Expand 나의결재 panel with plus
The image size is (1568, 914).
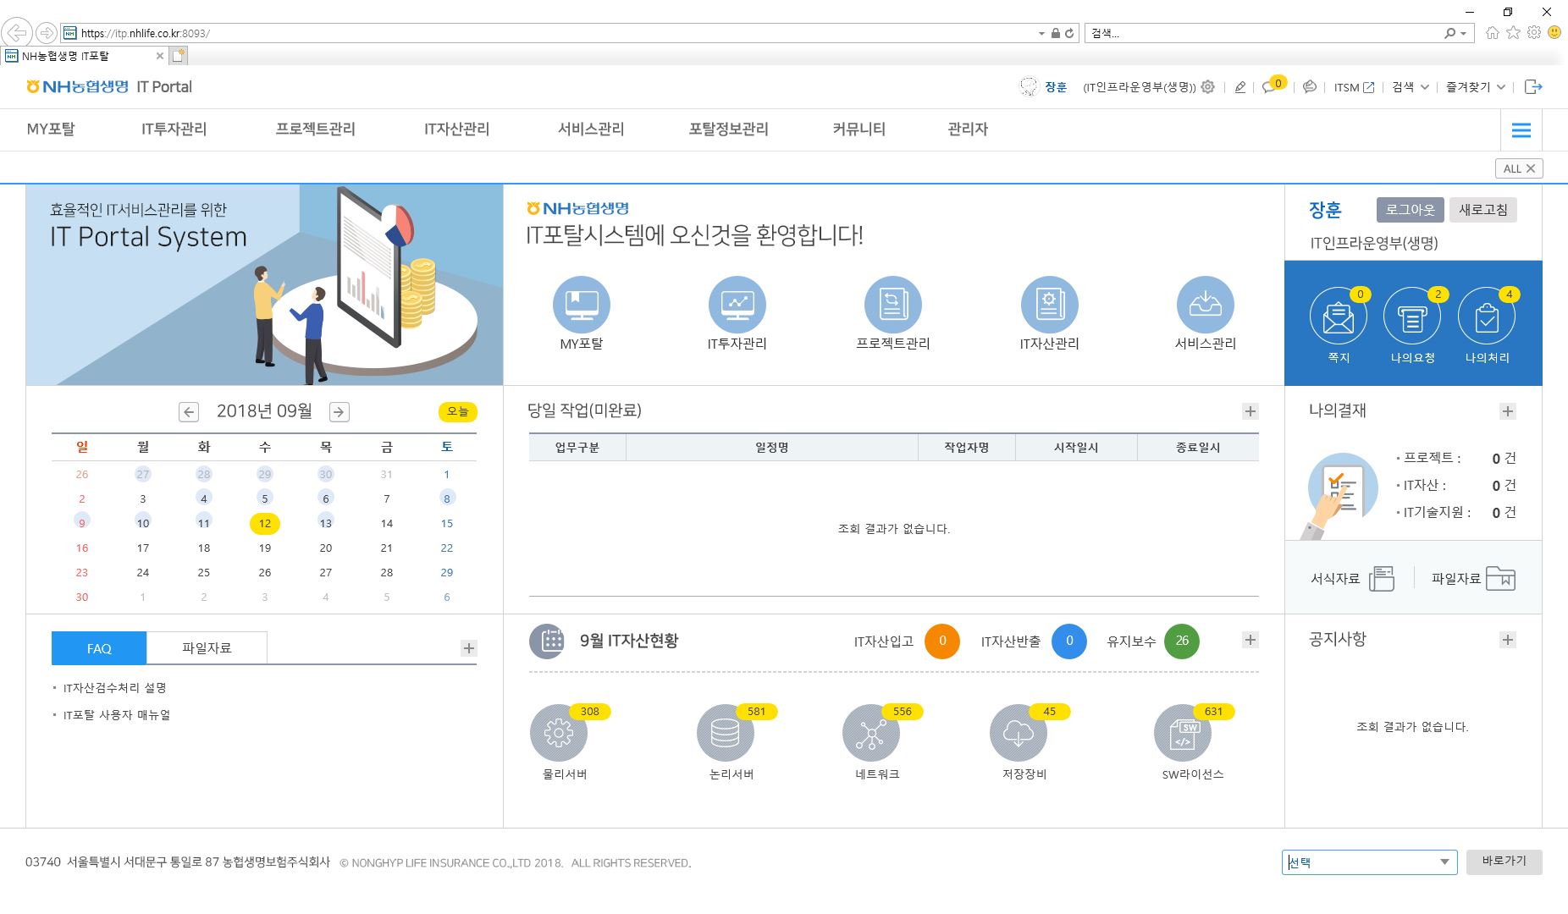1508,411
